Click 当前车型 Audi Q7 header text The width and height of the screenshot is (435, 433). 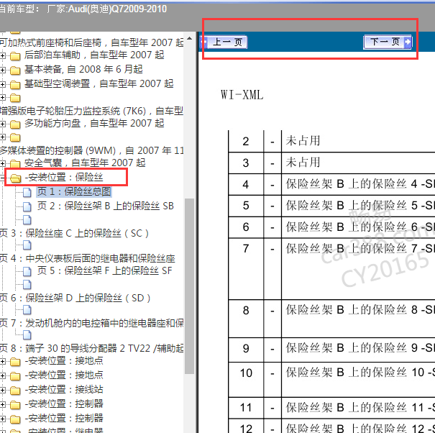[83, 9]
